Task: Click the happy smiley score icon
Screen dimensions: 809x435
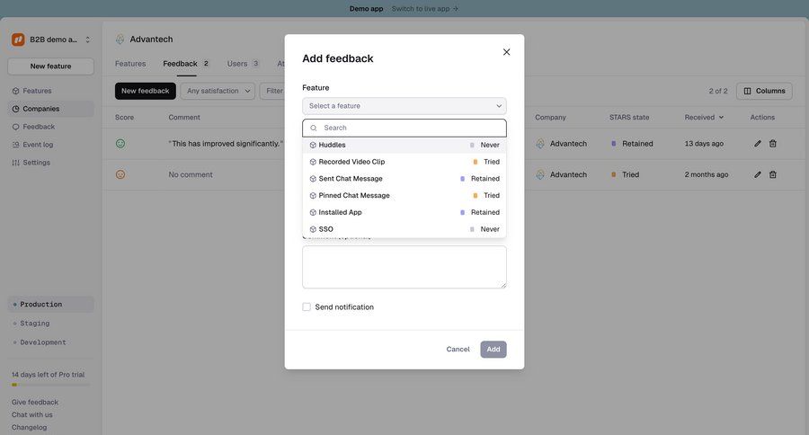Action: 120,144
